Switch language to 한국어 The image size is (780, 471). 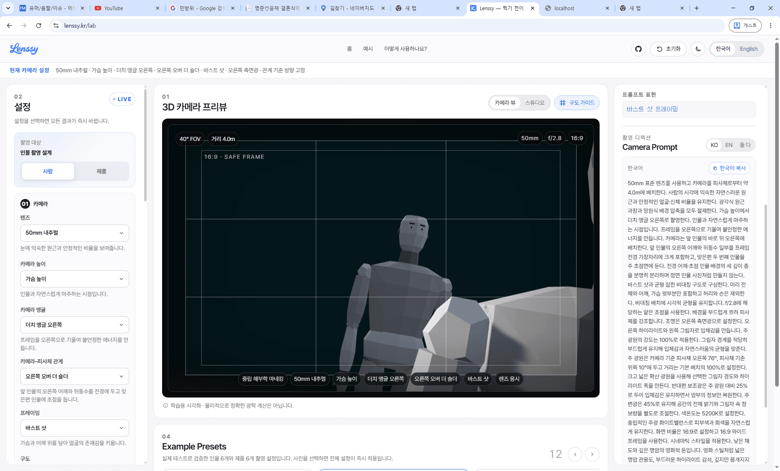coord(723,49)
